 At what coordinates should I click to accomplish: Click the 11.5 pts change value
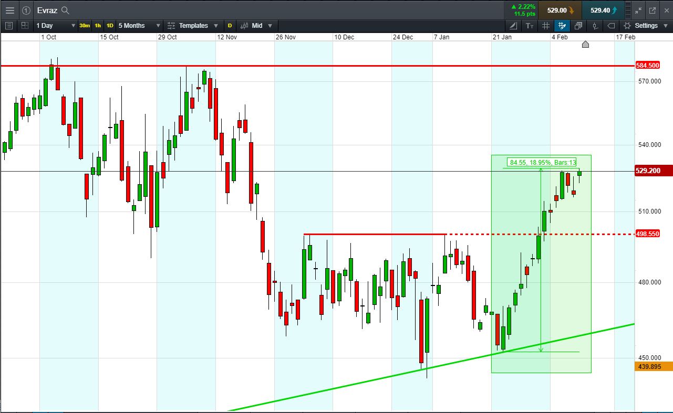point(524,14)
